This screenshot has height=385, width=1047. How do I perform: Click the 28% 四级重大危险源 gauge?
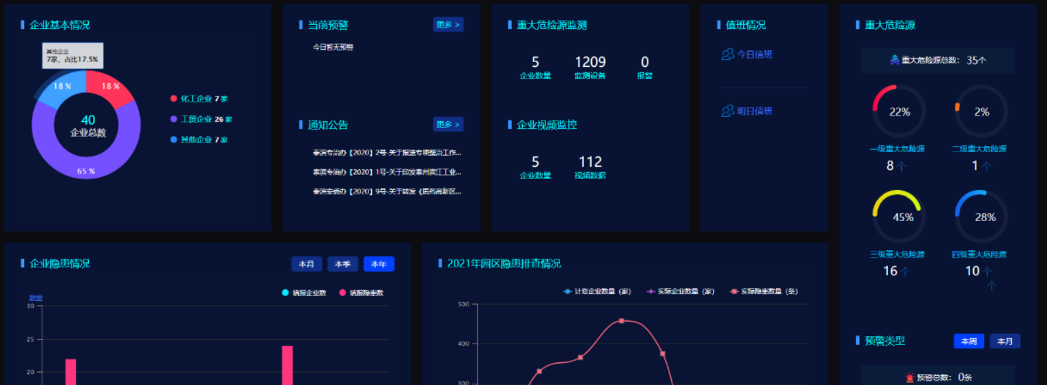(x=982, y=217)
